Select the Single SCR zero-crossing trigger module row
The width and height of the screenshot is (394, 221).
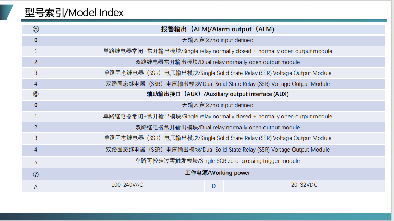point(218,161)
